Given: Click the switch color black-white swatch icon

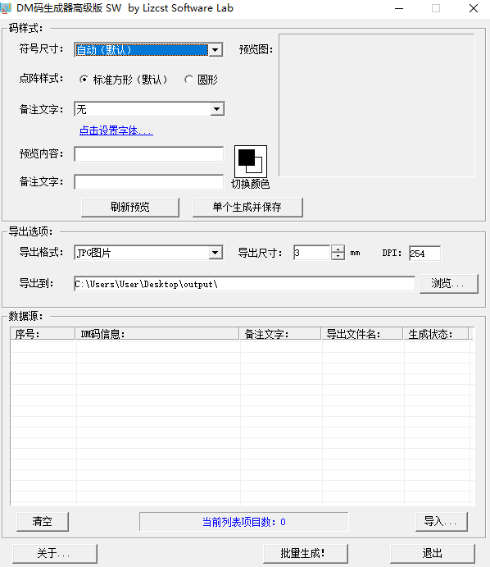Looking at the screenshot, I should (x=251, y=162).
